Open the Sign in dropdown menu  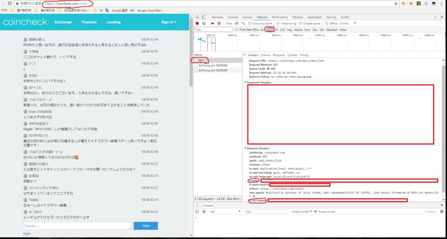click(x=169, y=22)
